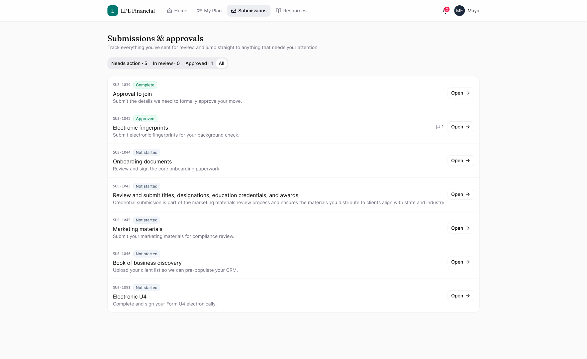The width and height of the screenshot is (587, 359).
Task: Open the My Plan nav tab
Action: click(209, 11)
